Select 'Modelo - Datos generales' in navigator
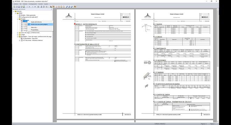The width and height of the screenshot is (231, 125). (28, 15)
